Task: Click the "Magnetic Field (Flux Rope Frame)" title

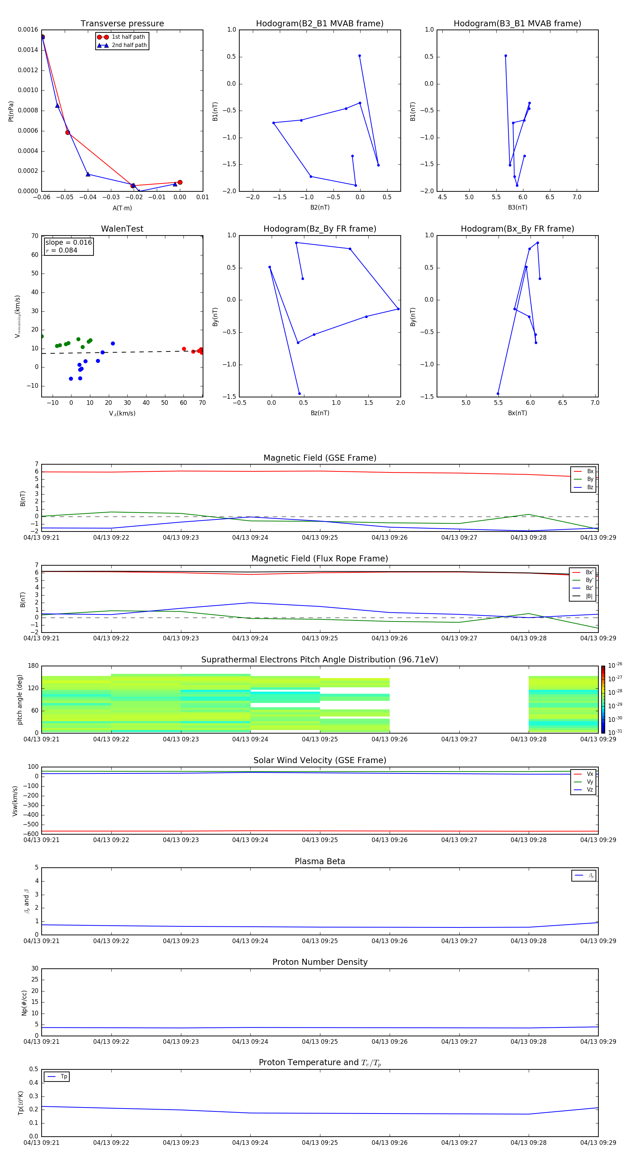Action: click(x=320, y=559)
